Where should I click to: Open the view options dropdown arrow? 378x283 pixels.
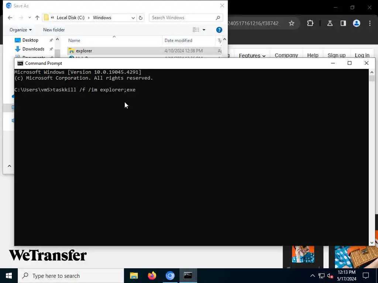[x=204, y=30]
